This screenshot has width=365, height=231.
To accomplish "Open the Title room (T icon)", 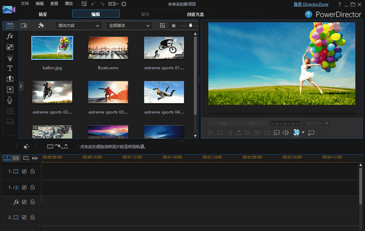I will (x=10, y=68).
